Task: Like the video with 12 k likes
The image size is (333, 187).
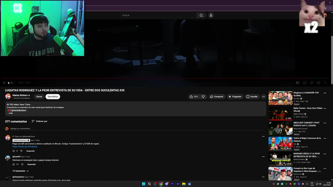Action: click(194, 97)
